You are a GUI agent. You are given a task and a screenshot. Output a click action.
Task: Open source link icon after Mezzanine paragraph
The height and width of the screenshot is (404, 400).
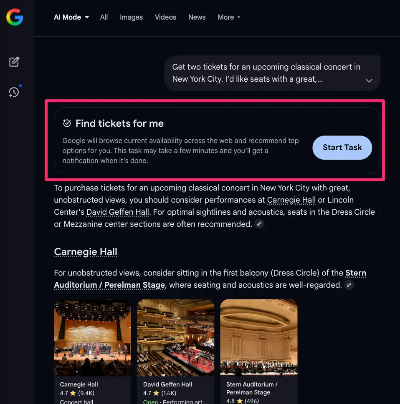(x=259, y=224)
